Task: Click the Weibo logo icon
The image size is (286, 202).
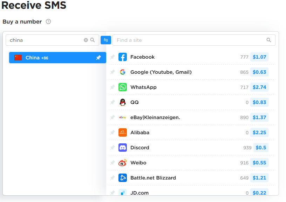Action: (x=123, y=163)
